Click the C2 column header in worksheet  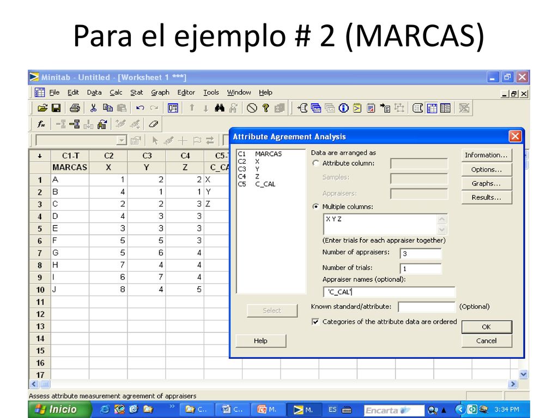pos(108,156)
